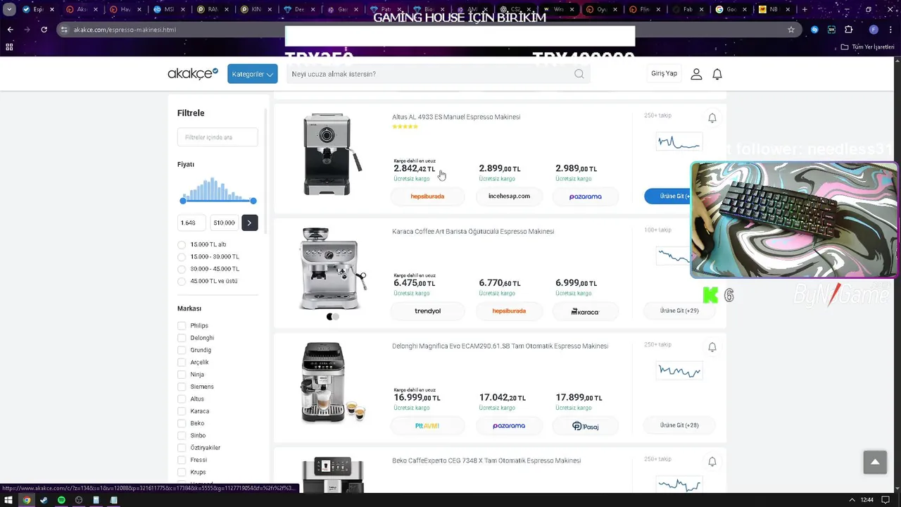Open incehesap.com offer for Altus
The width and height of the screenshot is (901, 507).
coord(509,196)
